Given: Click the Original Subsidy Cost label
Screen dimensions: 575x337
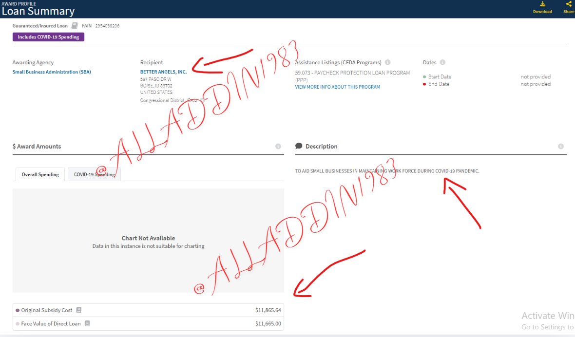Looking at the screenshot, I should click(47, 310).
